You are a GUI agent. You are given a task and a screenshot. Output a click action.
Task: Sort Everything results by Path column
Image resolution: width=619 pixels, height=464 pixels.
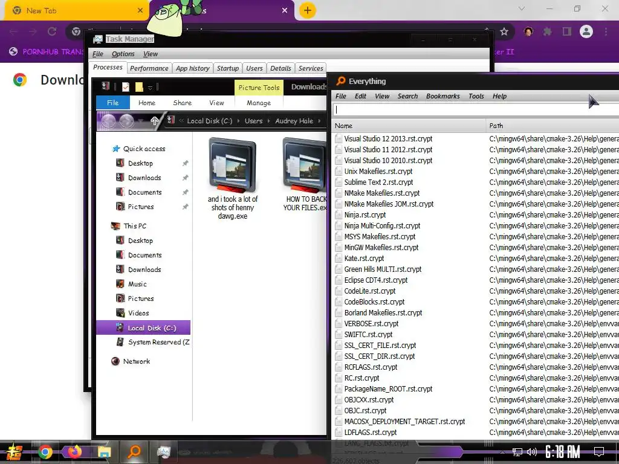(x=553, y=126)
